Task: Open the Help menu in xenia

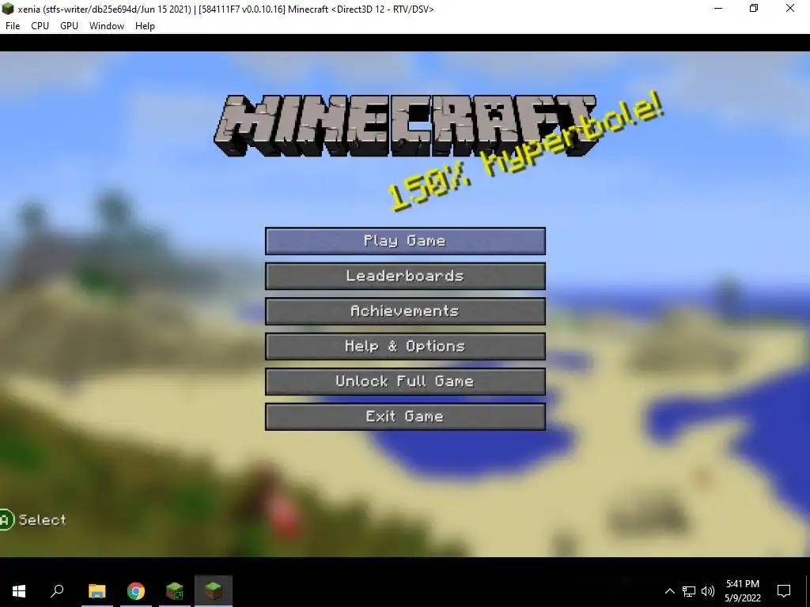Action: click(146, 26)
